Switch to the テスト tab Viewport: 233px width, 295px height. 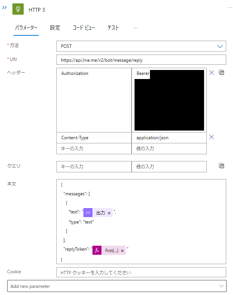[x=113, y=28]
